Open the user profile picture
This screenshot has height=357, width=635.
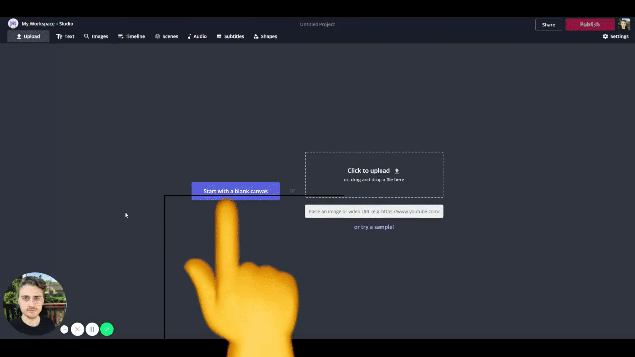point(624,24)
